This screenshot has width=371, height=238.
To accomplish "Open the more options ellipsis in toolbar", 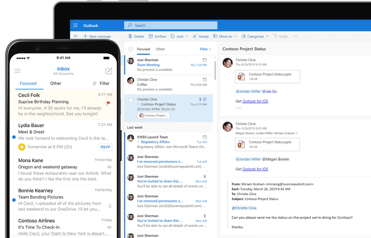I will [295, 36].
